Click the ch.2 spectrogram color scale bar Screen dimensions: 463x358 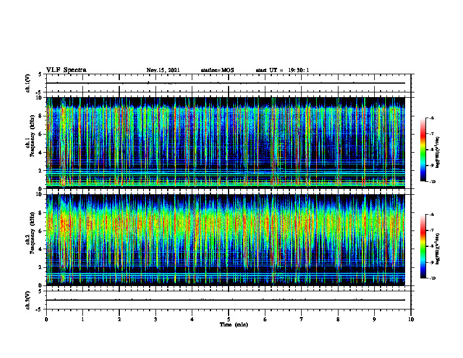coord(423,246)
